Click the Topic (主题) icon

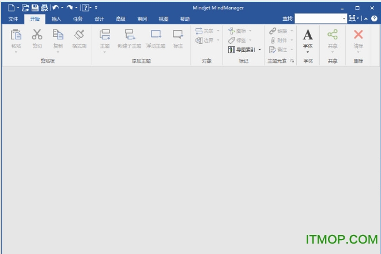105,35
